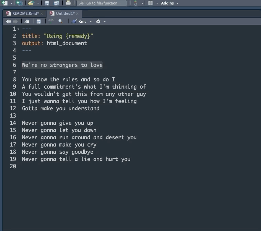Collapse the YAML header fold arrow
The height and width of the screenshot is (231, 261).
19,29
